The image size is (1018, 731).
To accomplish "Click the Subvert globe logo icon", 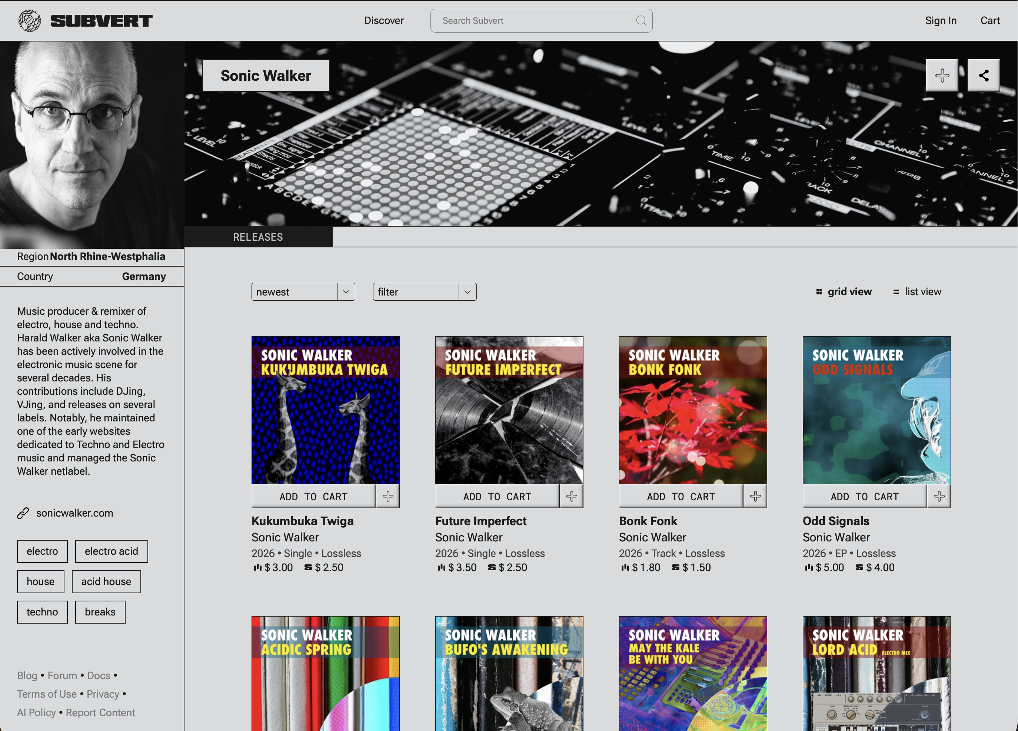I will [30, 21].
